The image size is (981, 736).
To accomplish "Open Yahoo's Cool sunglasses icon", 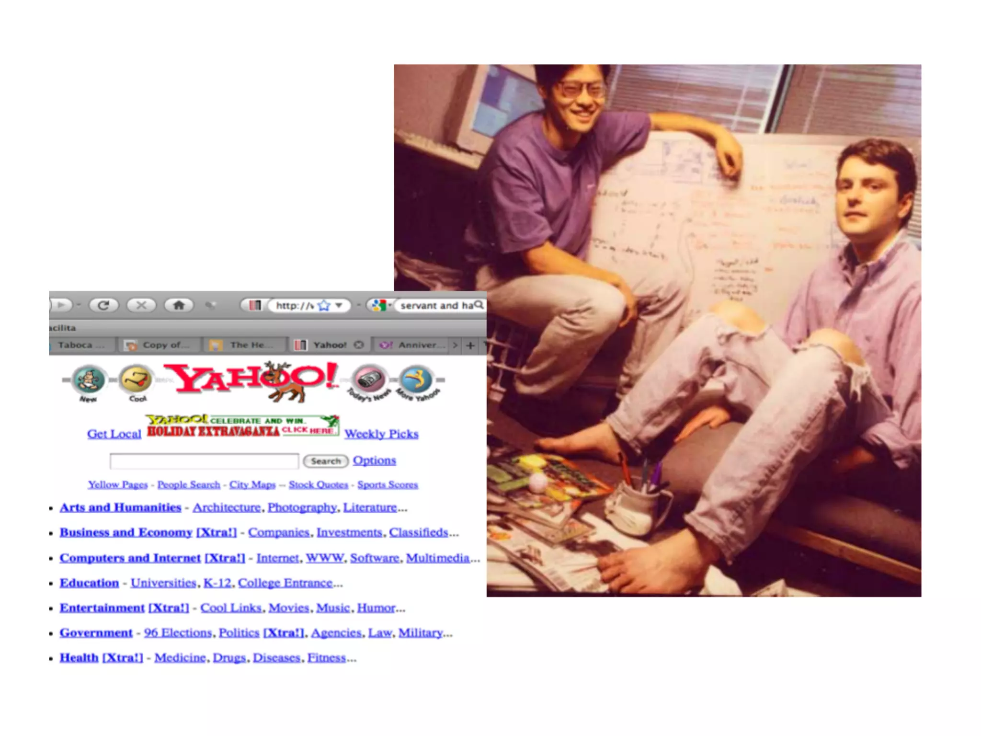I will coord(137,380).
